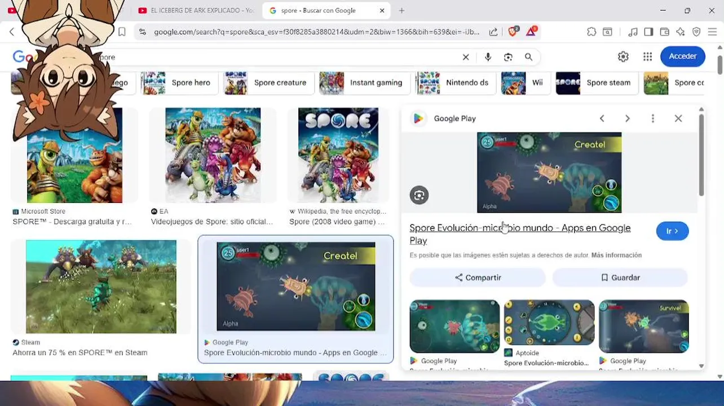Image resolution: width=724 pixels, height=406 pixels.
Task: Open the Leo AI sparkle icon
Action: pos(681,32)
